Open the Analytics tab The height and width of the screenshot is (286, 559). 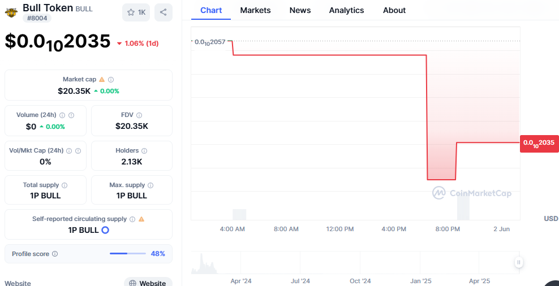[x=346, y=10]
